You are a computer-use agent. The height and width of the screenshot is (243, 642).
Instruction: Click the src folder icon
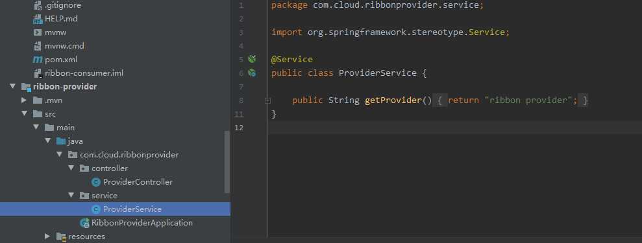[38, 114]
